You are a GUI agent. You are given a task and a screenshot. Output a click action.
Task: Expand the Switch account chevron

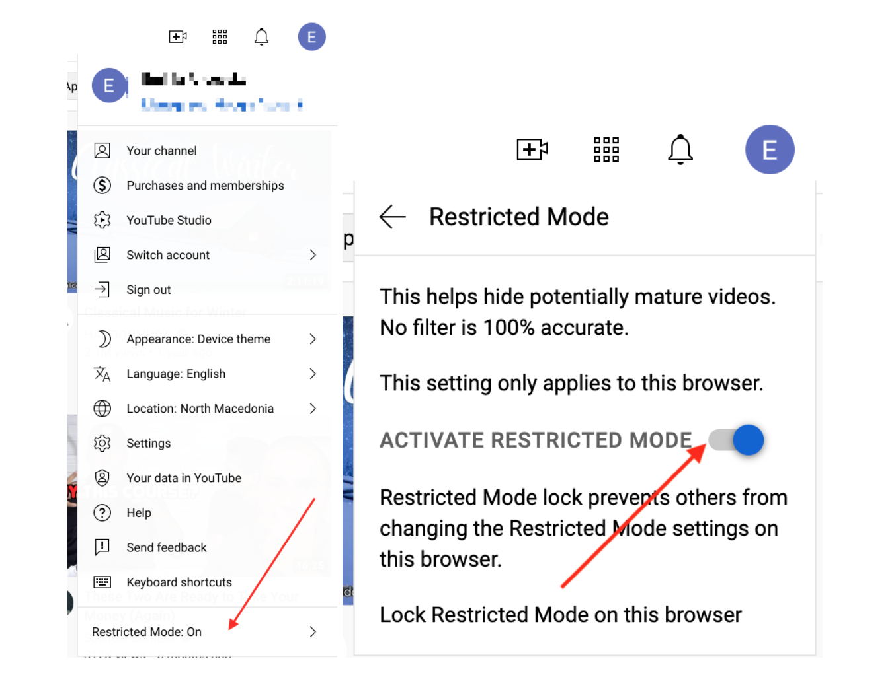pyautogui.click(x=313, y=255)
